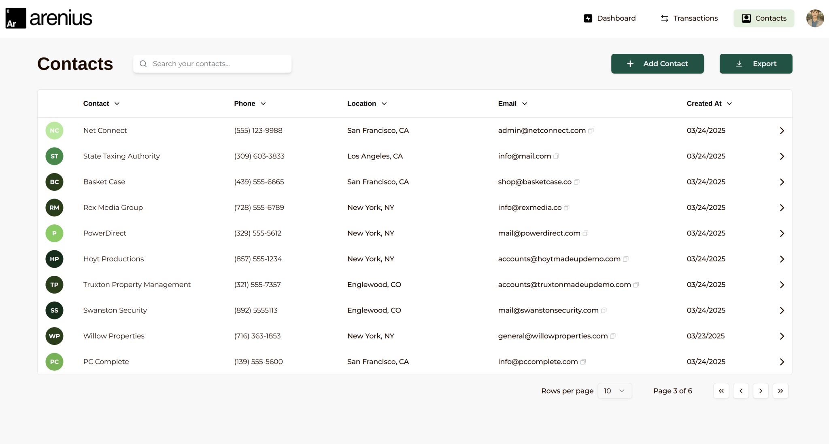Click the Add Contact button
The height and width of the screenshot is (444, 829).
[x=657, y=63]
